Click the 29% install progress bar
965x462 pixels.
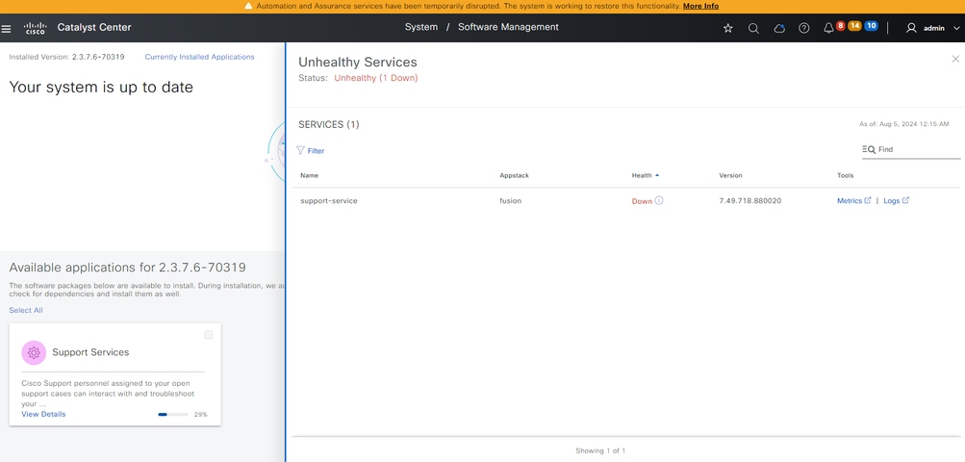(173, 415)
